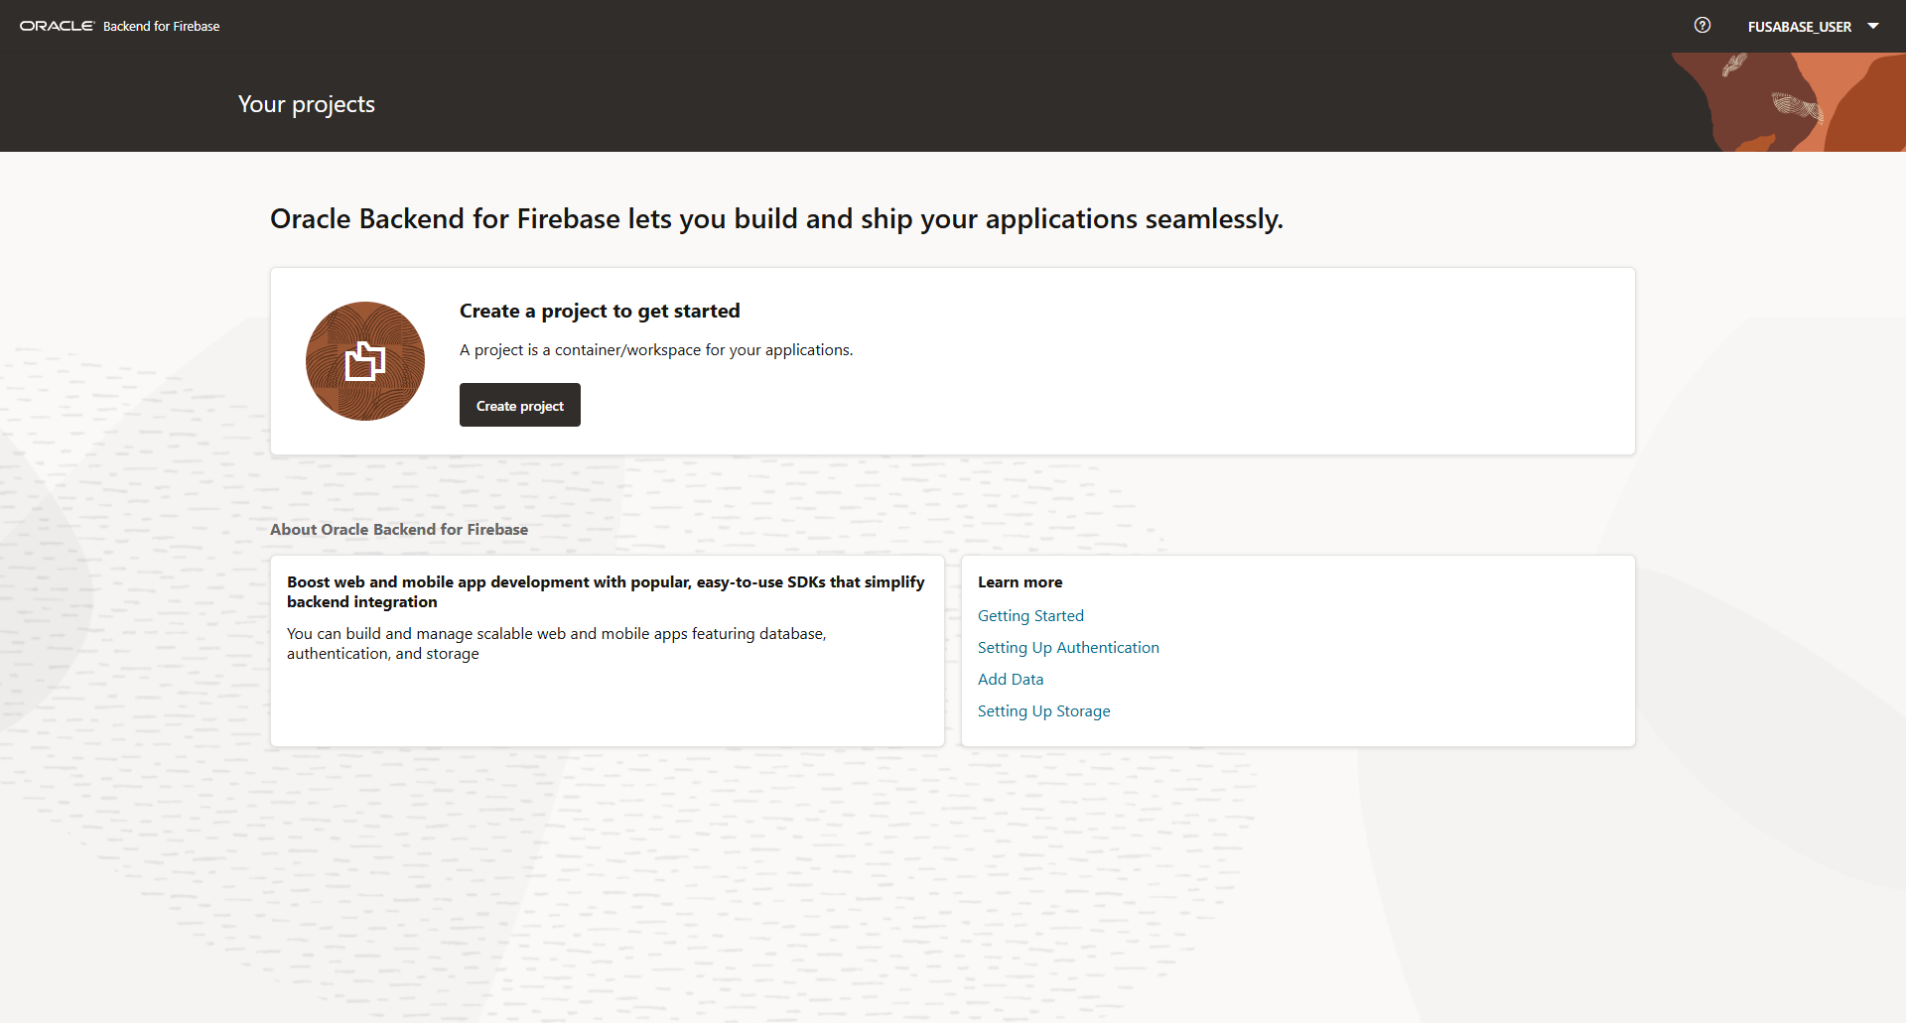This screenshot has height=1023, width=1906.
Task: Click About Oracle Backend for Firebase label
Action: point(399,529)
